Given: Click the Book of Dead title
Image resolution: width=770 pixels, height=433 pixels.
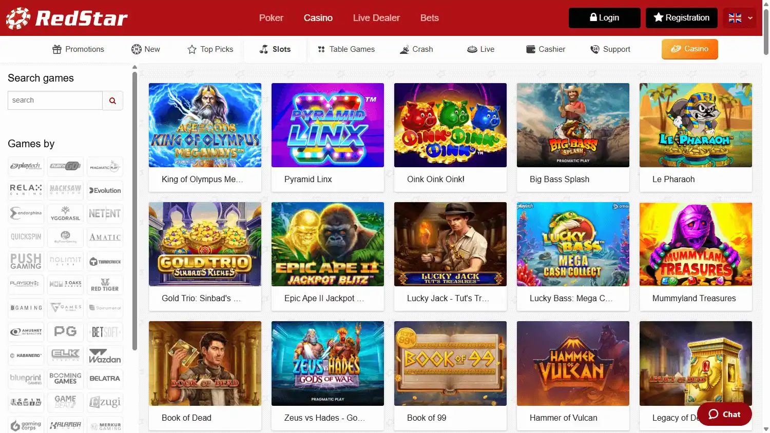Looking at the screenshot, I should pos(186,418).
